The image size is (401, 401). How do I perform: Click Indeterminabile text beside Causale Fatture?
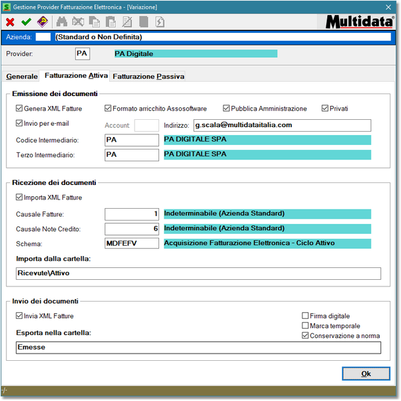point(268,214)
